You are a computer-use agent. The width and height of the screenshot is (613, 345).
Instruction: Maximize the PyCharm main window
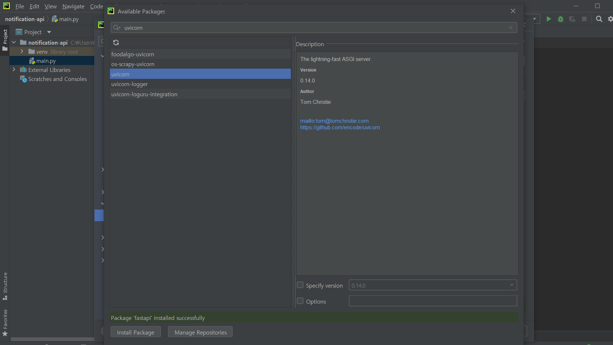tap(597, 6)
